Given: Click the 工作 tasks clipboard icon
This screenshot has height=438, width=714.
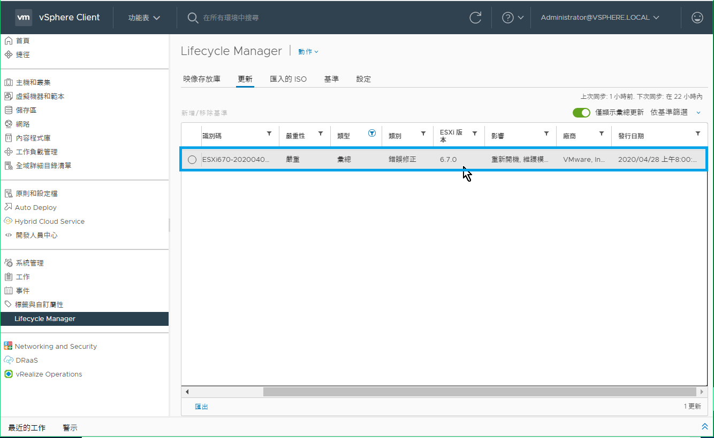Looking at the screenshot, I should [x=9, y=277].
